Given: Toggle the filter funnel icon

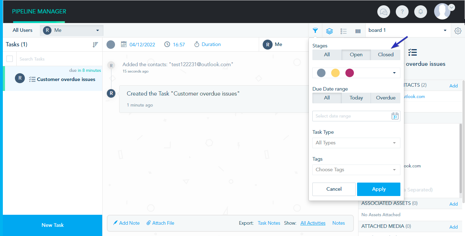Looking at the screenshot, I should tap(315, 30).
